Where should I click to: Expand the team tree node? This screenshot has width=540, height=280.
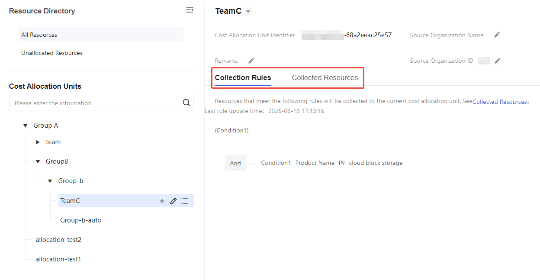pos(38,142)
